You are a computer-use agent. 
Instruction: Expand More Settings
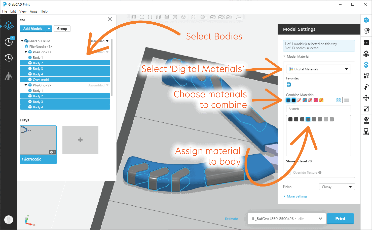click(x=295, y=196)
